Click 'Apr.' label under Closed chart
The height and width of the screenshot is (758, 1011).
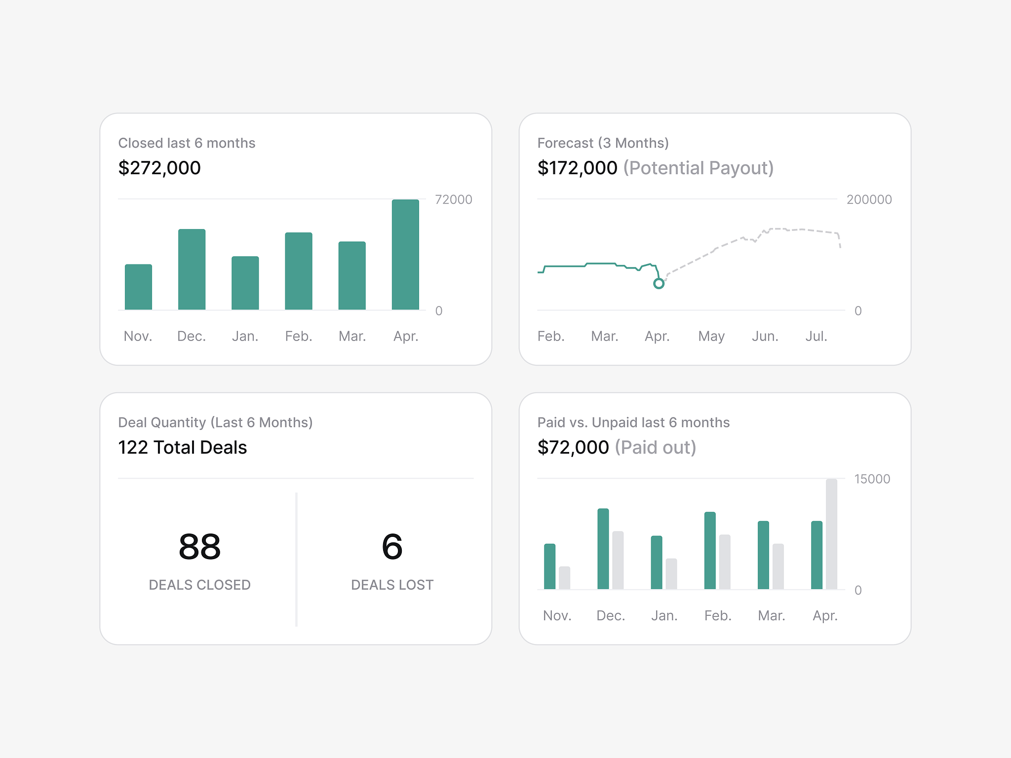tap(406, 337)
